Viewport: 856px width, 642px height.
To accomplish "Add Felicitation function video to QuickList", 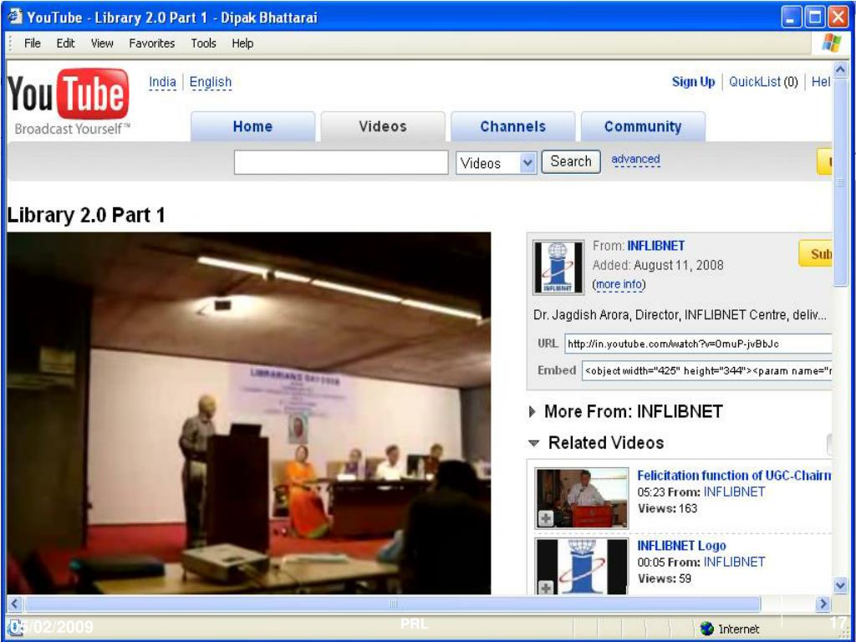I will tap(545, 518).
